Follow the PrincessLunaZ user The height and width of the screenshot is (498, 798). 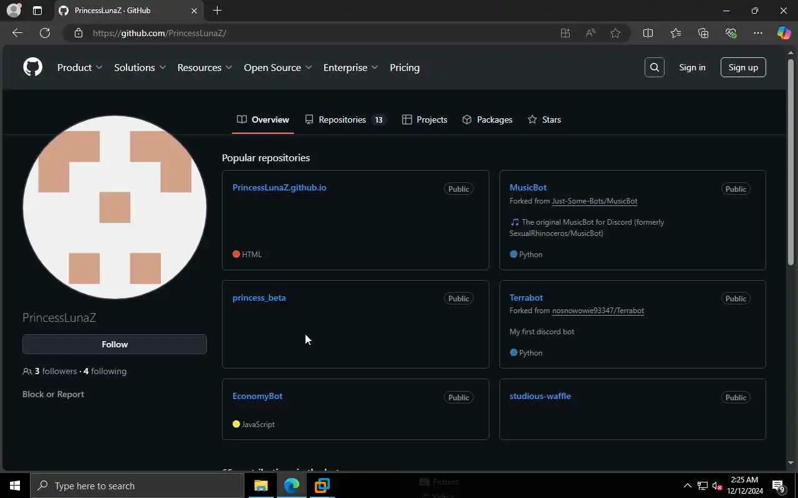(x=115, y=344)
